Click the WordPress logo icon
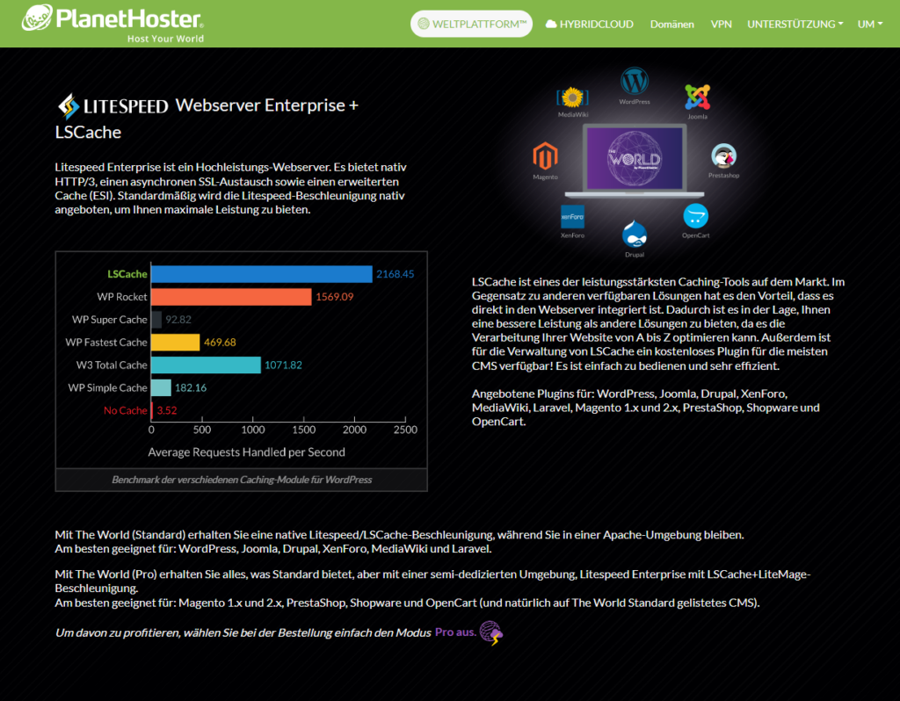This screenshot has height=701, width=900. pos(635,81)
